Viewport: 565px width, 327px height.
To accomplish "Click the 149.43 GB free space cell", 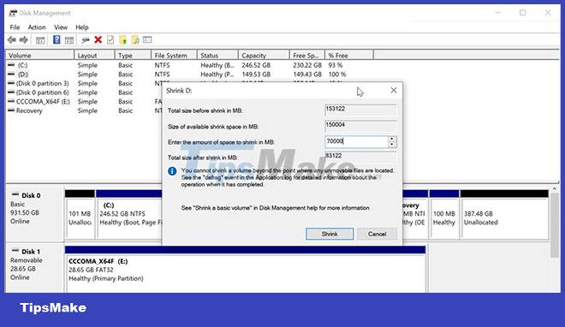I will (307, 74).
